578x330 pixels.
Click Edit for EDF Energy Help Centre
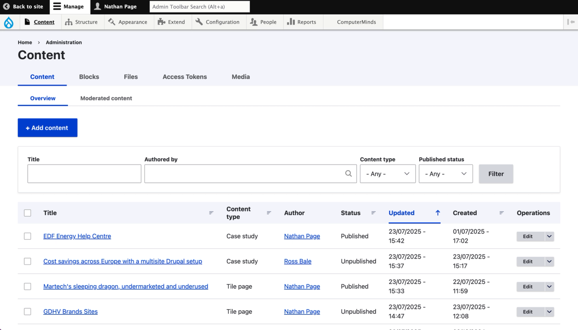(530, 236)
